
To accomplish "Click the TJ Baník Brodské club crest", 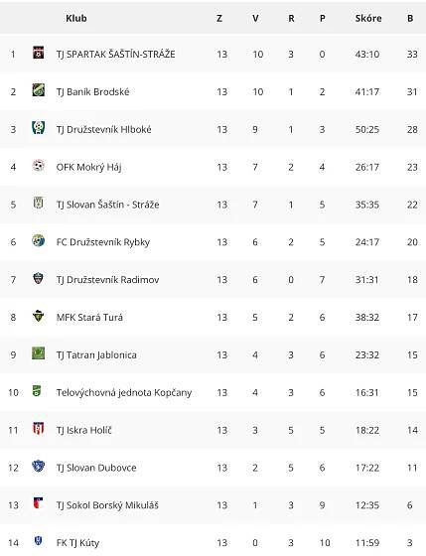I will 39,90.
